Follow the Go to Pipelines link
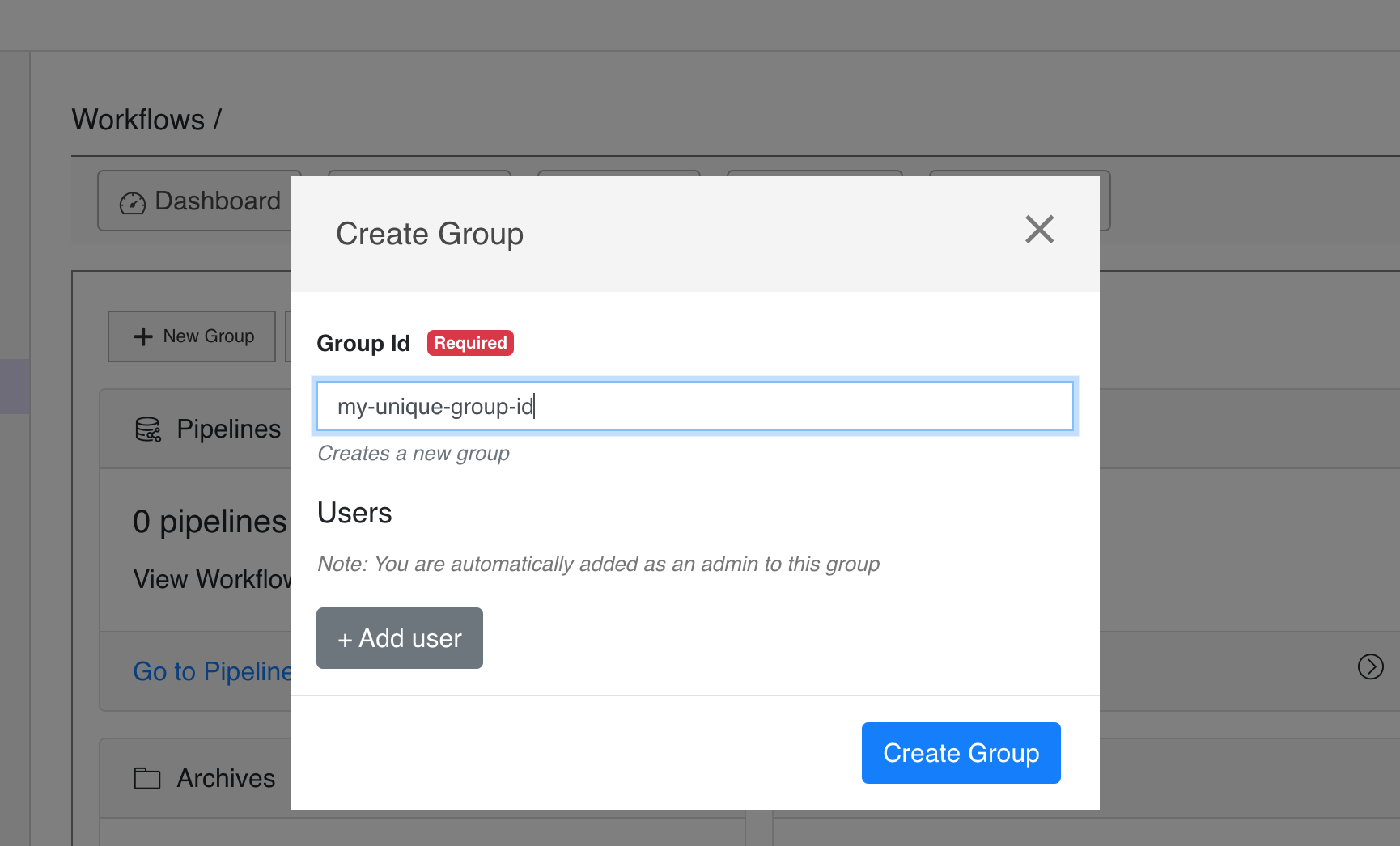1400x846 pixels. tap(212, 671)
